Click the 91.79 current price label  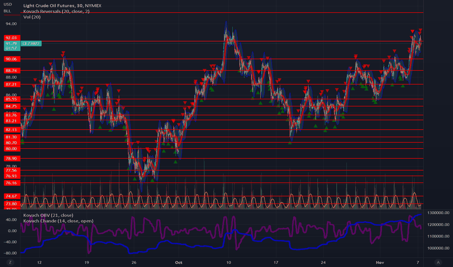11,43
